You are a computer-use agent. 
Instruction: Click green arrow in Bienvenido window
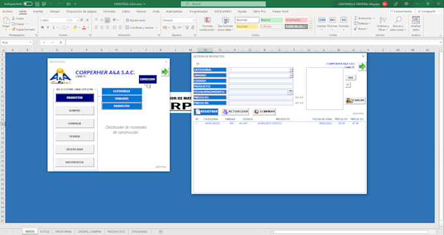point(165,72)
